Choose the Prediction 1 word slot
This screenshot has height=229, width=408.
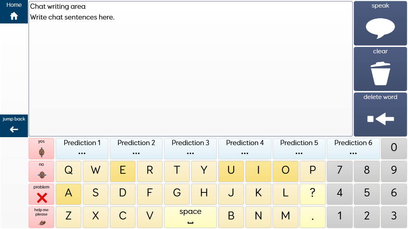pyautogui.click(x=82, y=149)
